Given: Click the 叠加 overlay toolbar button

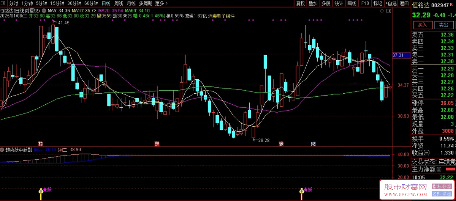Looking at the screenshot, I should 313,3.
